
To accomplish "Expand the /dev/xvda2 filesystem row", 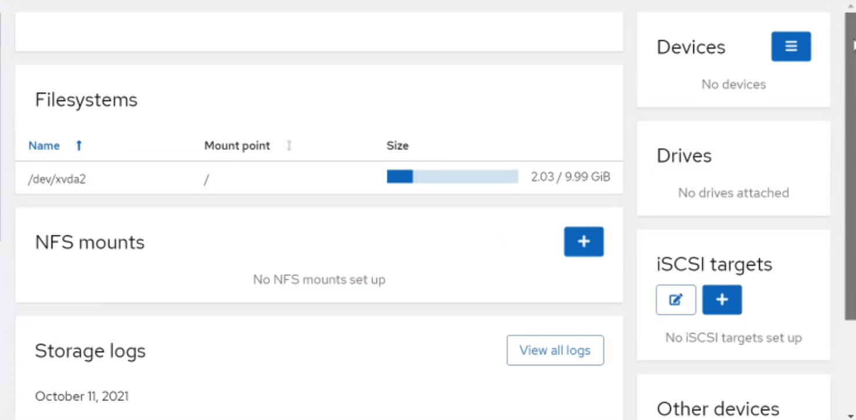I will (57, 179).
